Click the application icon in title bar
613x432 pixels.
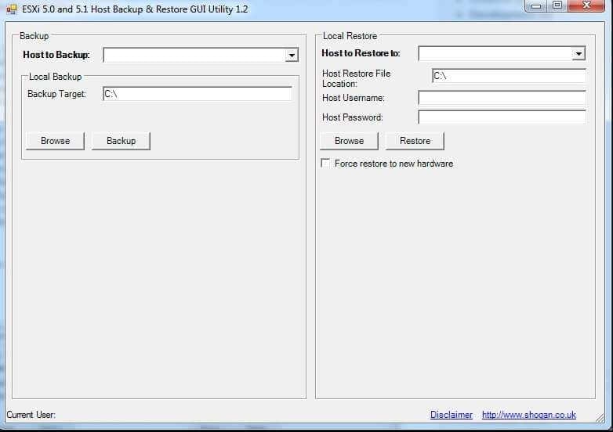(x=11, y=9)
